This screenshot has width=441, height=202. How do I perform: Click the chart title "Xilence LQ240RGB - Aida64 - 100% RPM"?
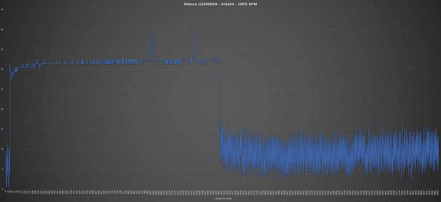click(220, 4)
